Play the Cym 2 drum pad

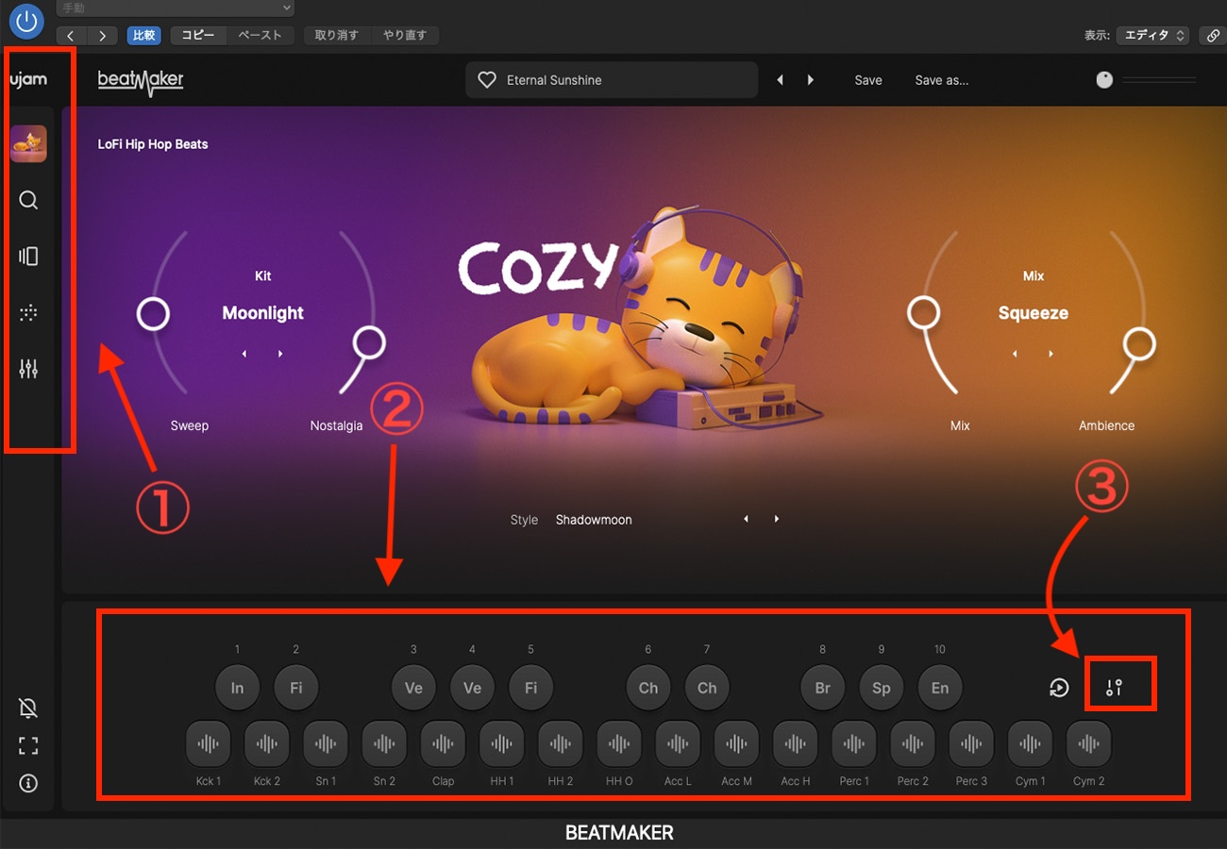pyautogui.click(x=1089, y=744)
